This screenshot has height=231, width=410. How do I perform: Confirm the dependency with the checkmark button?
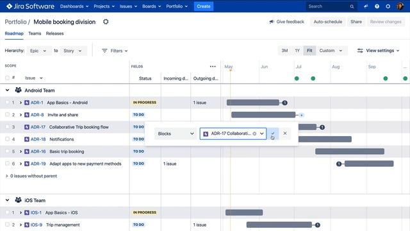coord(273,133)
